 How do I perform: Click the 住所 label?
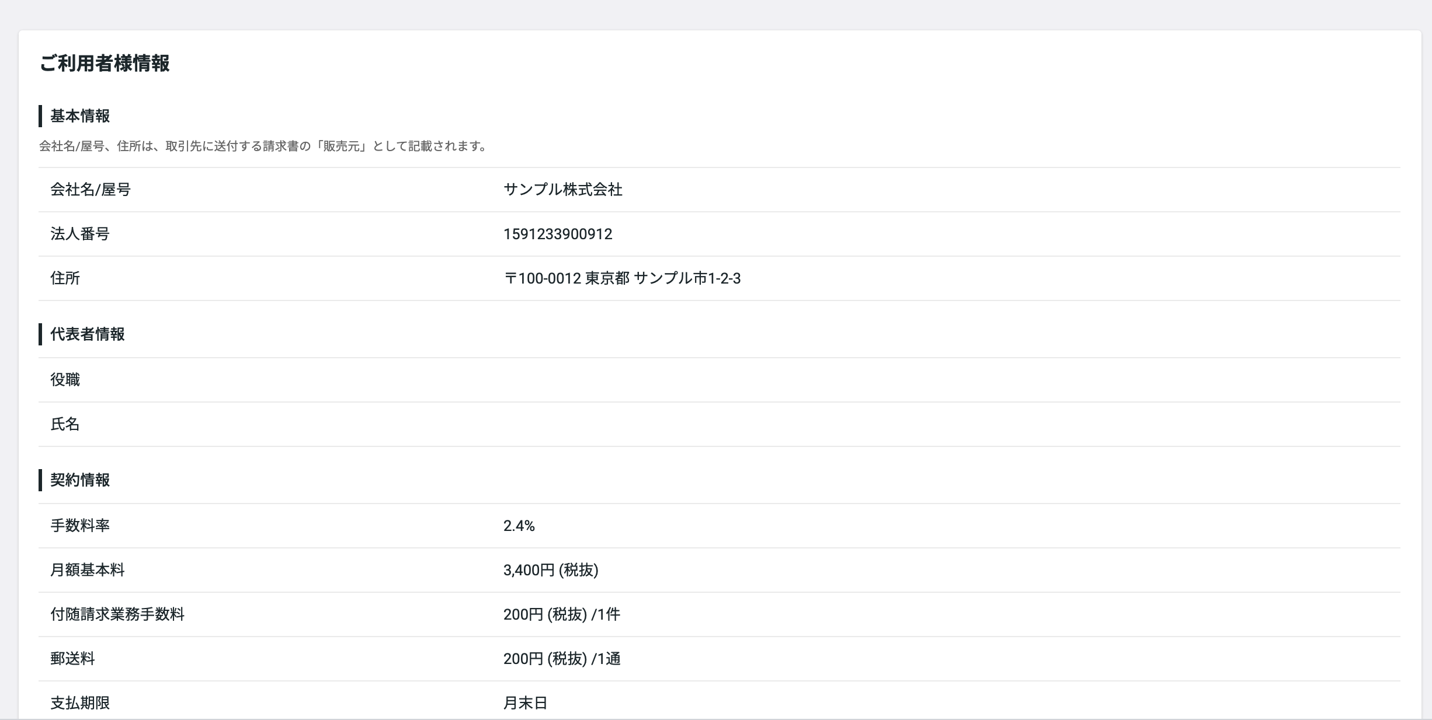pyautogui.click(x=65, y=278)
